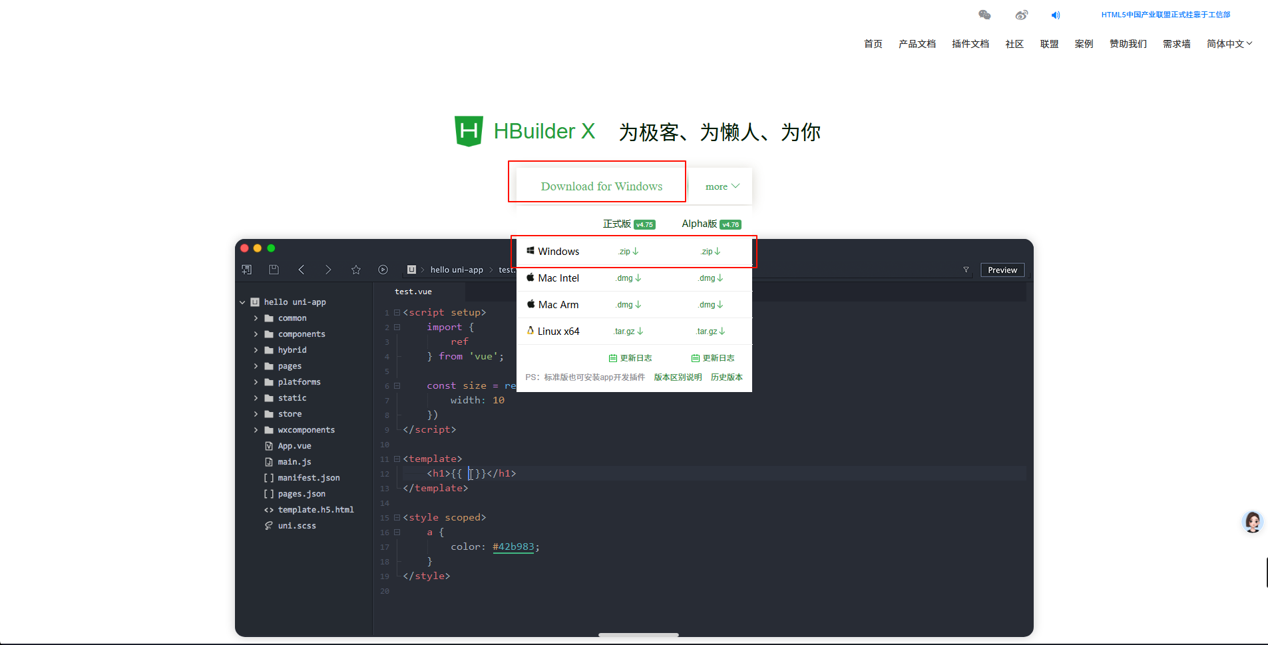Download the 正式版 Mac Arm .dmg
This screenshot has width=1268, height=645.
click(x=629, y=305)
